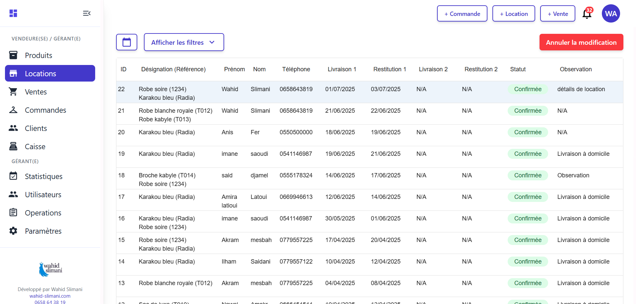Click the Paramètres gear icon

coord(13,231)
